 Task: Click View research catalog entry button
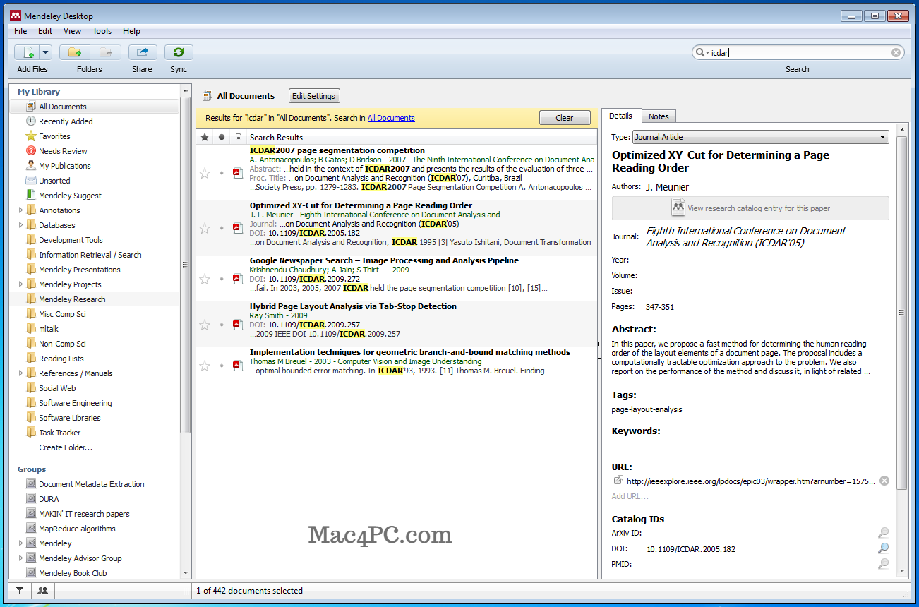click(750, 208)
